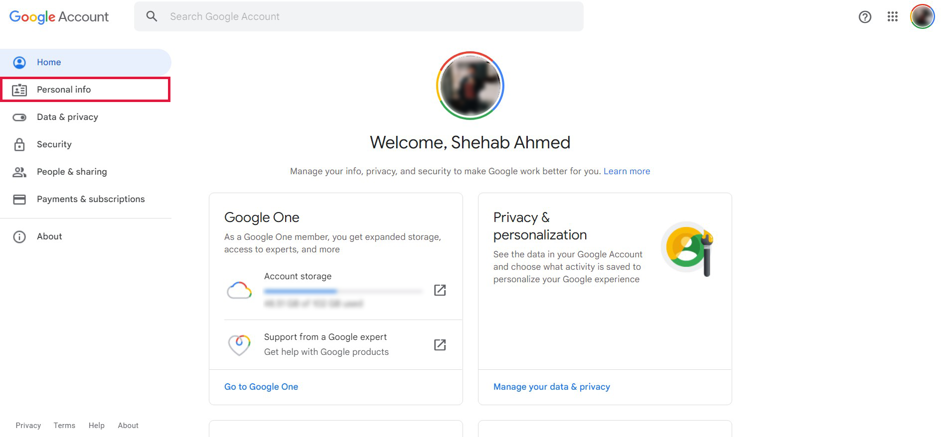Open the About sidebar item
This screenshot has width=943, height=437.
coord(85,236)
